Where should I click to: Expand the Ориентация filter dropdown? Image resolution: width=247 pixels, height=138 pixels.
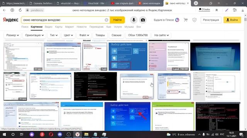[x=34, y=35]
